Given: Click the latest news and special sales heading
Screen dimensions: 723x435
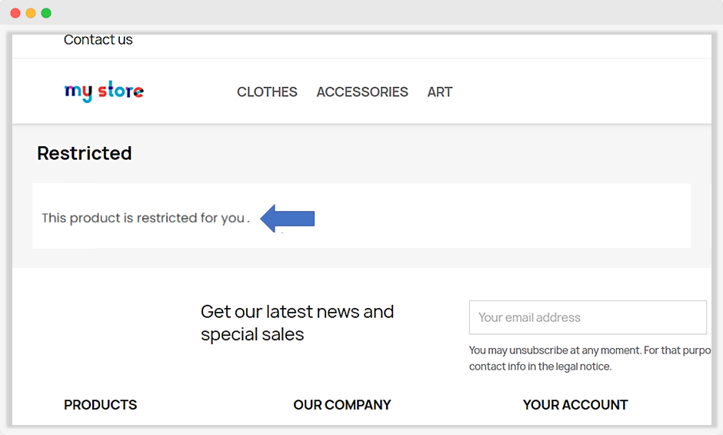Looking at the screenshot, I should pyautogui.click(x=297, y=323).
